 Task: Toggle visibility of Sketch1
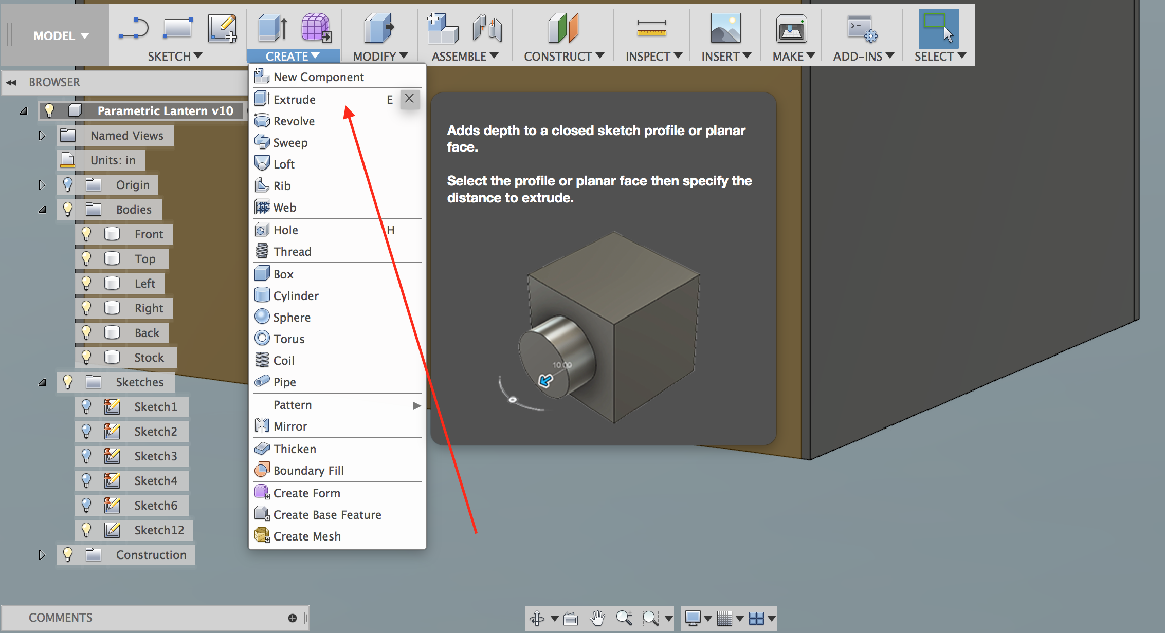click(x=85, y=408)
